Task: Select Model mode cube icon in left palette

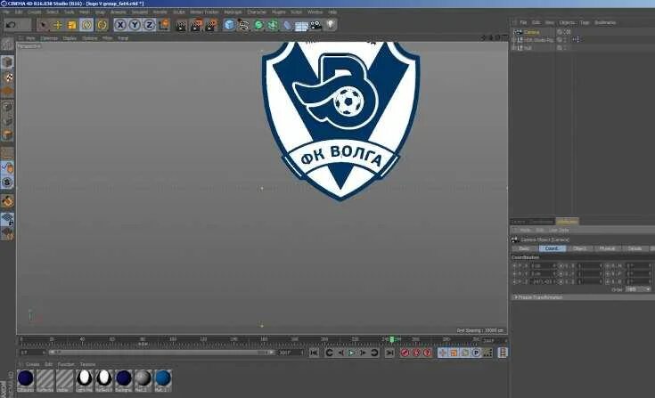Action: tap(7, 62)
